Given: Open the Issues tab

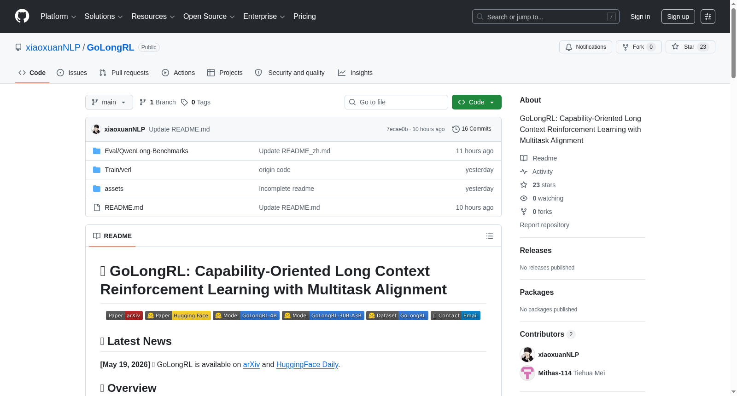Looking at the screenshot, I should pos(72,73).
